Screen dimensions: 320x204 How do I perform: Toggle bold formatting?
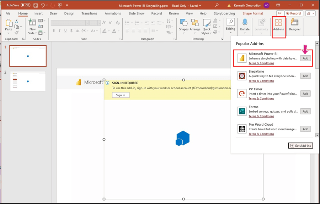54,31
